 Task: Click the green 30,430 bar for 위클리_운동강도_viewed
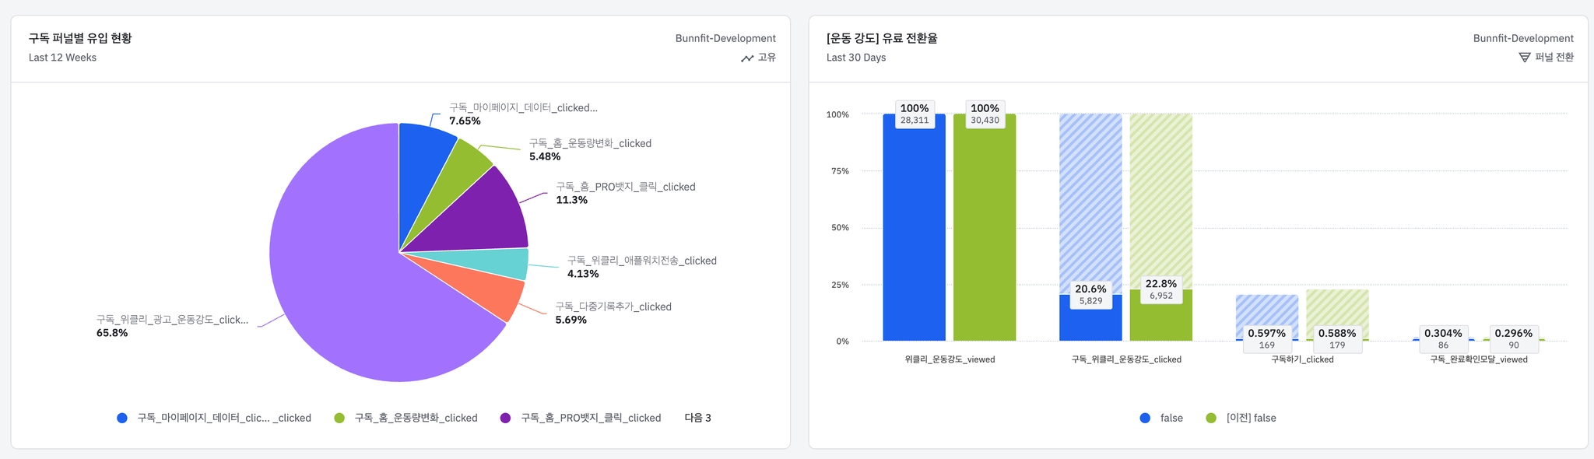(x=985, y=233)
